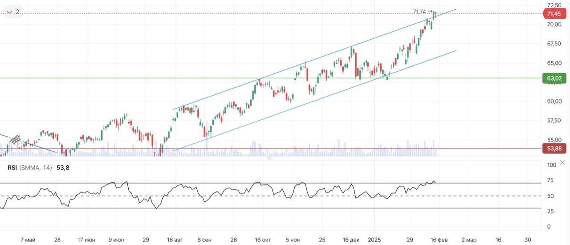
Task: Click the 9 июл date label
Action: (x=117, y=240)
